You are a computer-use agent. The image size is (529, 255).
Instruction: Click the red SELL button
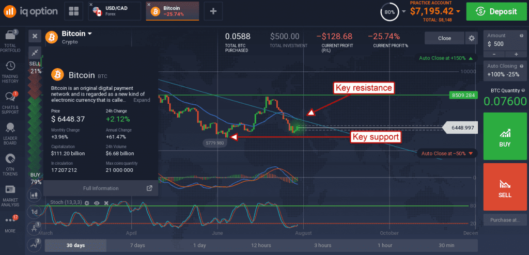pyautogui.click(x=505, y=187)
